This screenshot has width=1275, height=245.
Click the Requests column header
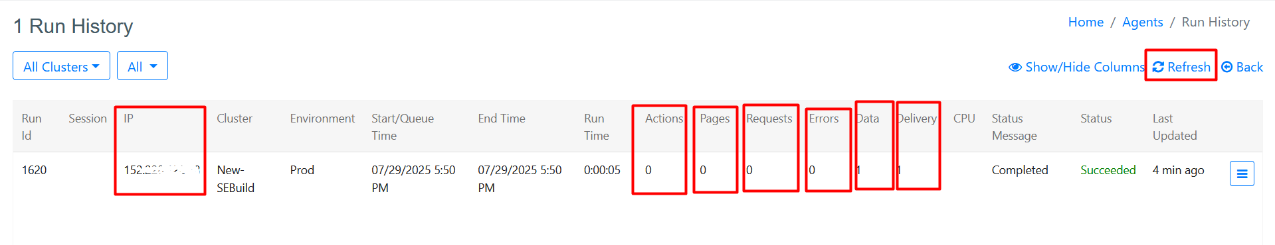(x=769, y=119)
